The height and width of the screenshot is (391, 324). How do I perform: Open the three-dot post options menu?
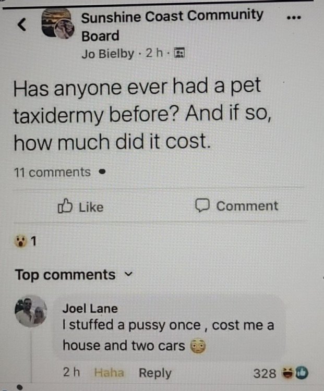click(294, 18)
